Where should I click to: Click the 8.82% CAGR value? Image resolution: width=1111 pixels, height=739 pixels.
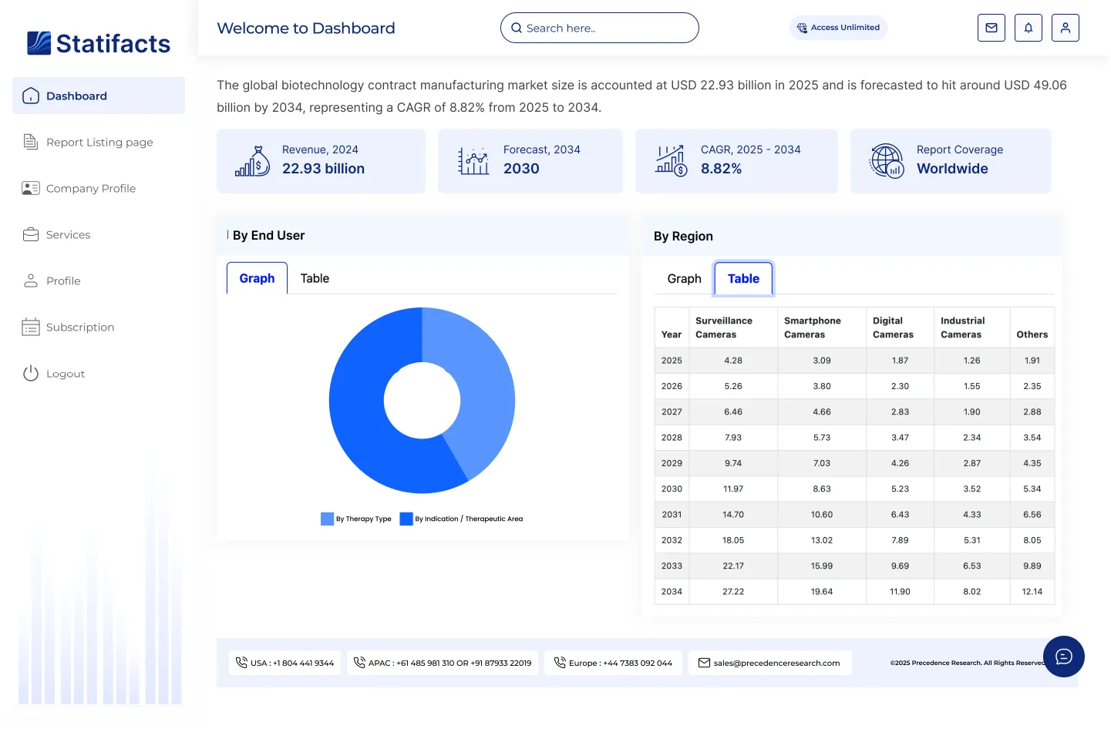[x=721, y=169]
